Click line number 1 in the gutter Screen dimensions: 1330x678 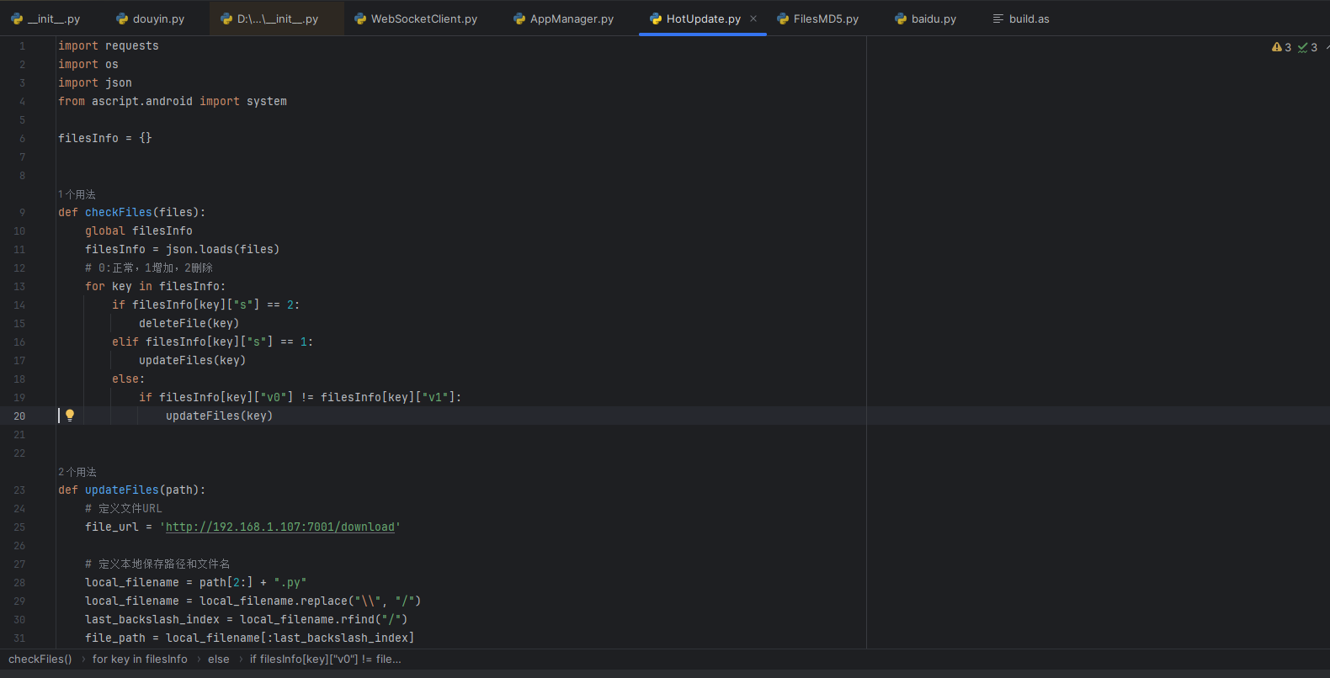tap(22, 45)
